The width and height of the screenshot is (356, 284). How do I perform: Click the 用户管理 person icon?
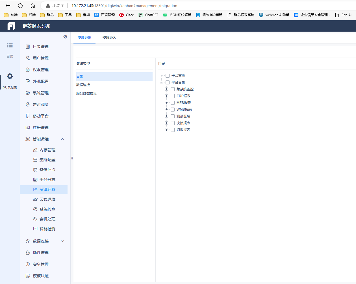[x=28, y=58]
